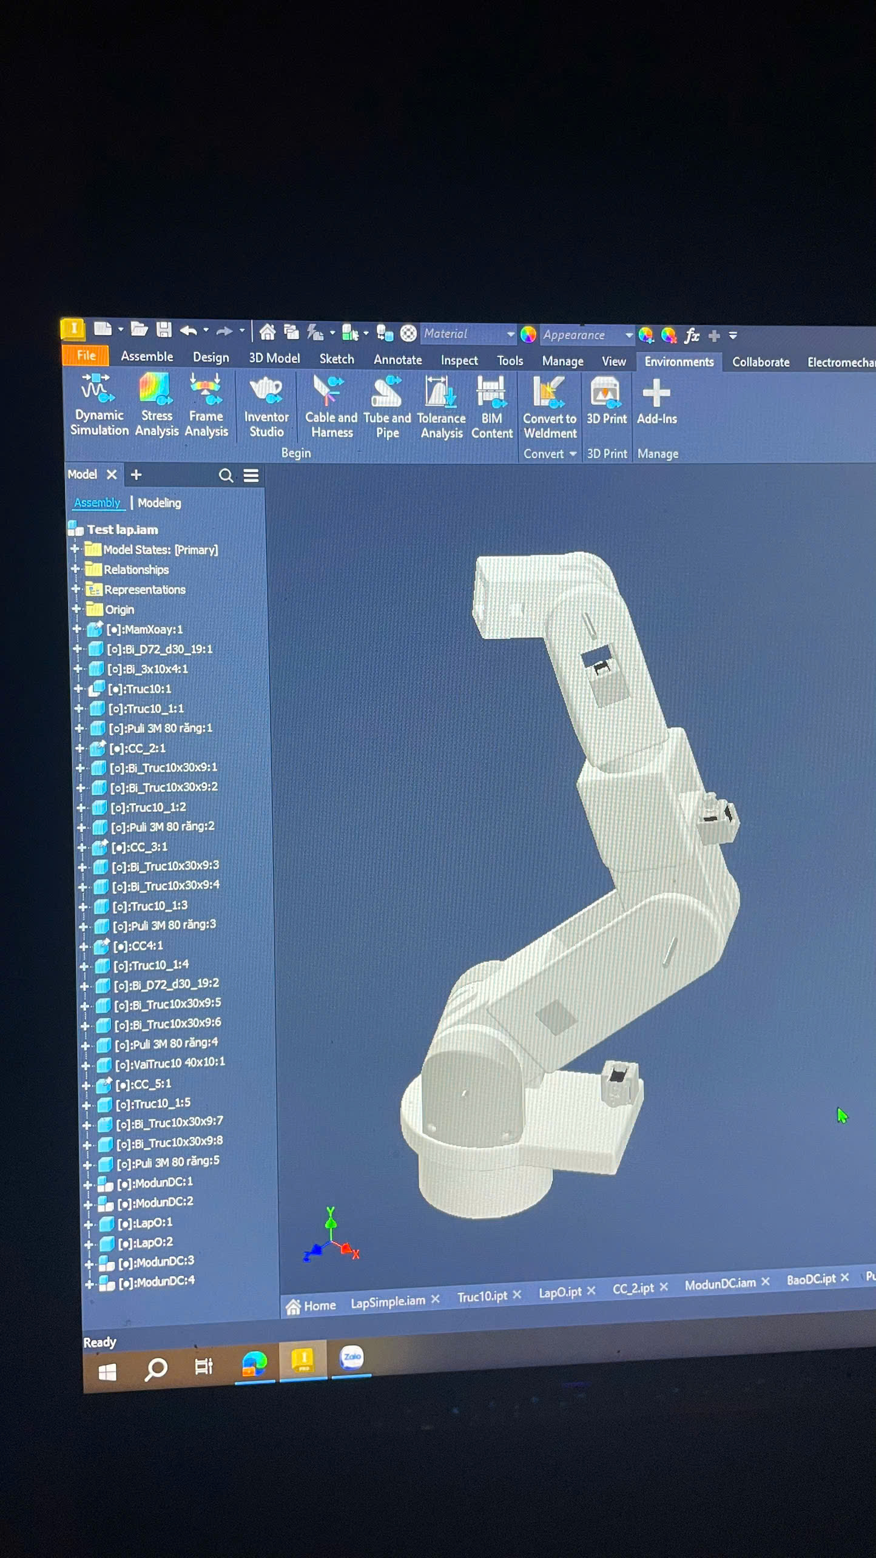The image size is (876, 1558).
Task: Expand the MamXoay:1 component
Action: tap(77, 629)
